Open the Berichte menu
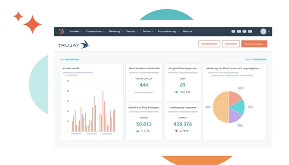 [x=189, y=31]
